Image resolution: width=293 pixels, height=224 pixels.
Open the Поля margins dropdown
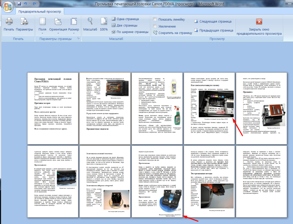coord(42,25)
